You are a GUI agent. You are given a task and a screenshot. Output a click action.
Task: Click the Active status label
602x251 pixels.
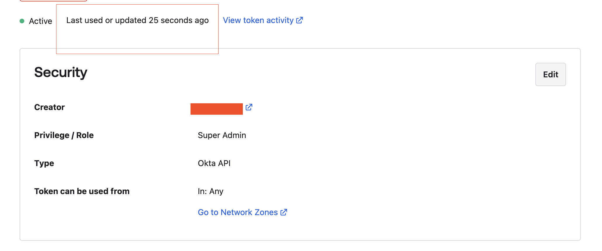pyautogui.click(x=41, y=21)
